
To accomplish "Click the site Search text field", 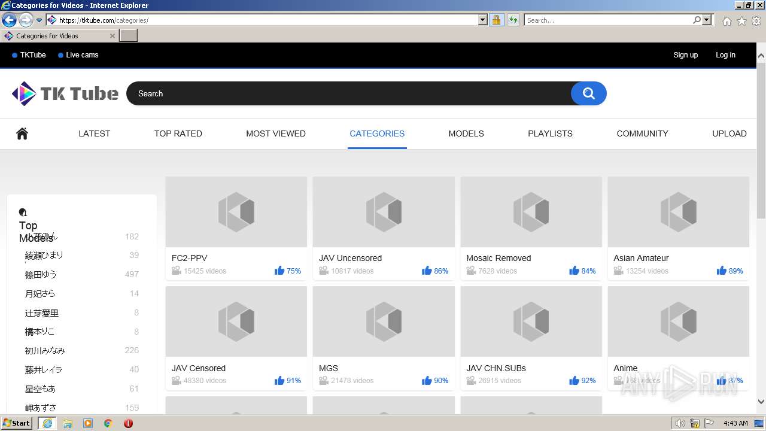I will pos(350,93).
